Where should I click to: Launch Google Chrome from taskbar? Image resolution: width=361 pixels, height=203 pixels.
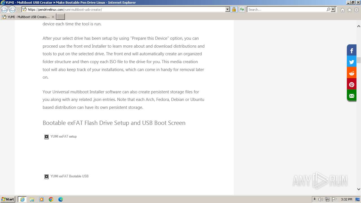click(x=51, y=199)
